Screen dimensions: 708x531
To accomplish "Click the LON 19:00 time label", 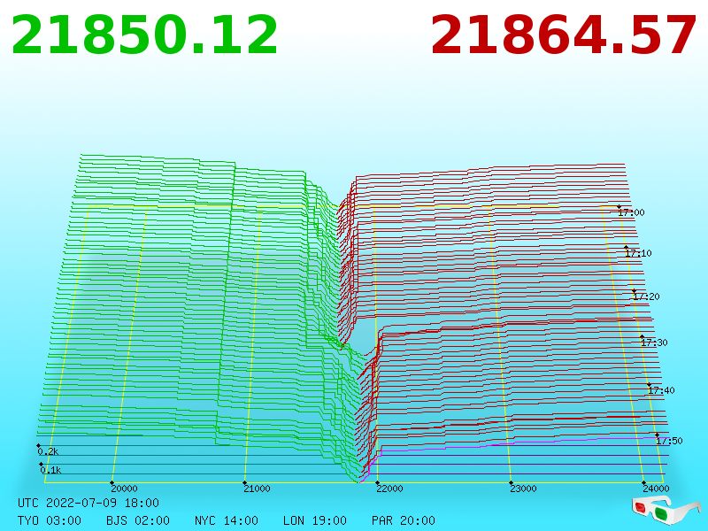I will (315, 520).
